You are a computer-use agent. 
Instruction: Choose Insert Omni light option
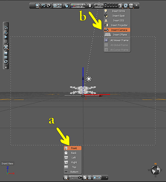pos(117,11)
